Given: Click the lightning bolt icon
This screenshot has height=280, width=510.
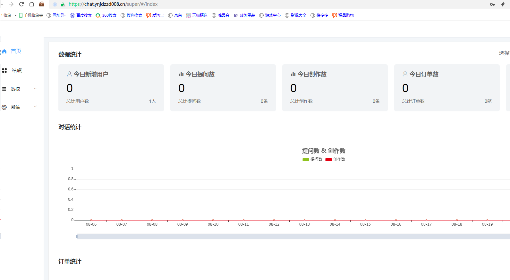Looking at the screenshot, I should [x=503, y=4].
